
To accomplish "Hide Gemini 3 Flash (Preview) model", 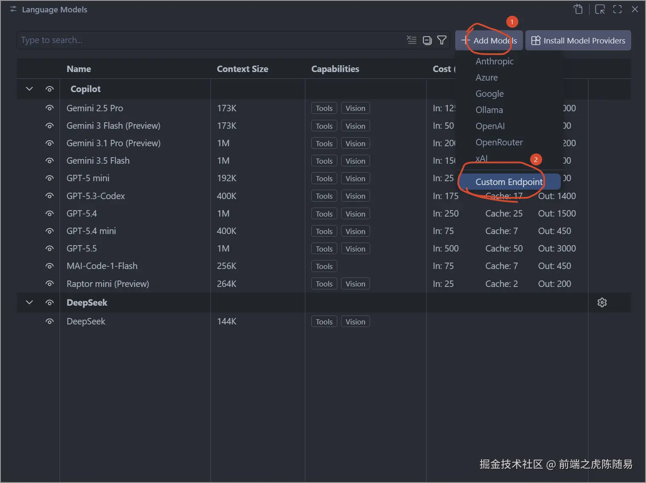I will pyautogui.click(x=50, y=126).
